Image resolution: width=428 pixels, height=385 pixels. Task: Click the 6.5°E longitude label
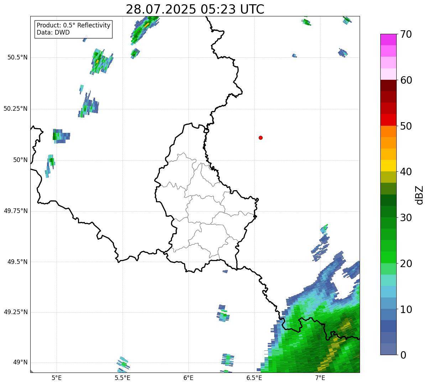[x=254, y=378]
